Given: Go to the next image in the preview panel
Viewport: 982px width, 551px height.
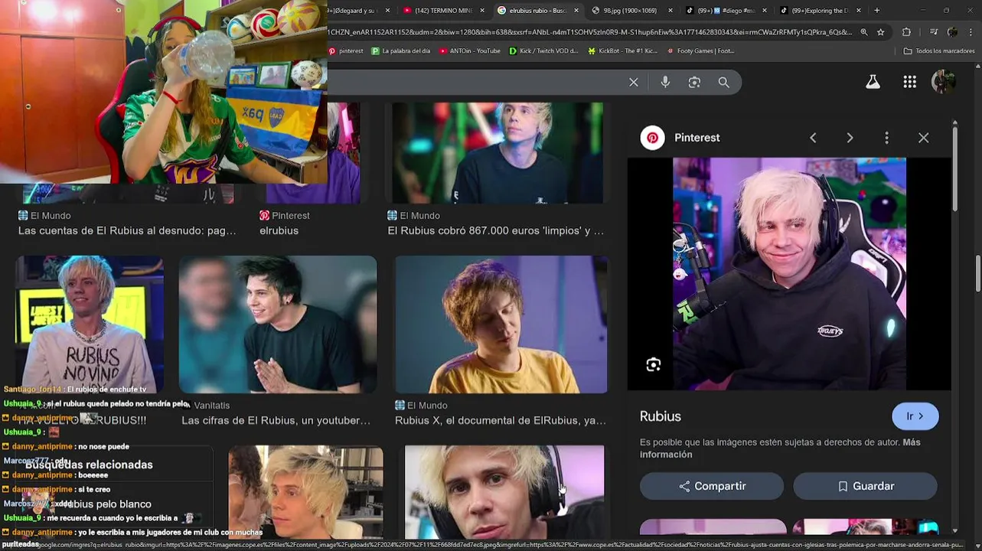Looking at the screenshot, I should point(850,138).
